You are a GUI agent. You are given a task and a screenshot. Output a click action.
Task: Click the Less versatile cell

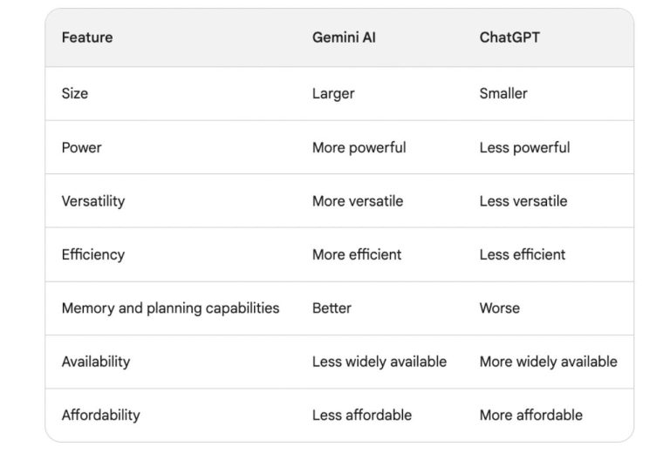point(523,201)
